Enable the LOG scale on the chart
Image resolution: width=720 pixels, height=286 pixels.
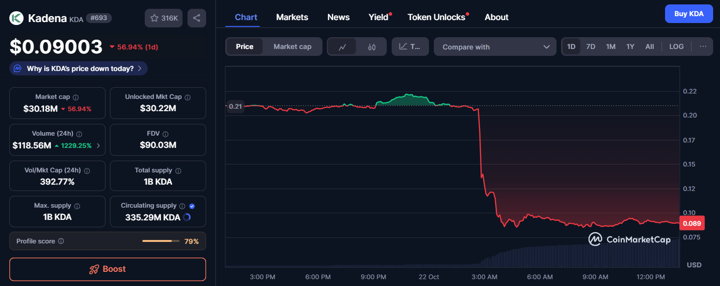point(676,47)
